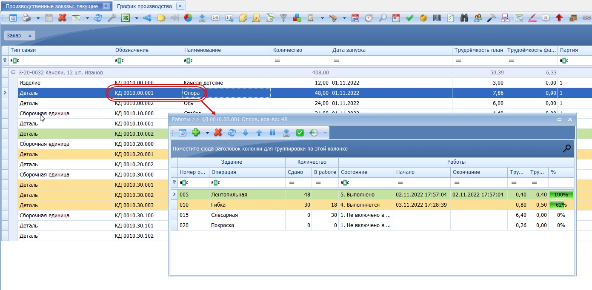This screenshot has width=592, height=290.
Task: Click the 62% progress bar for Гибка
Action: [561, 205]
